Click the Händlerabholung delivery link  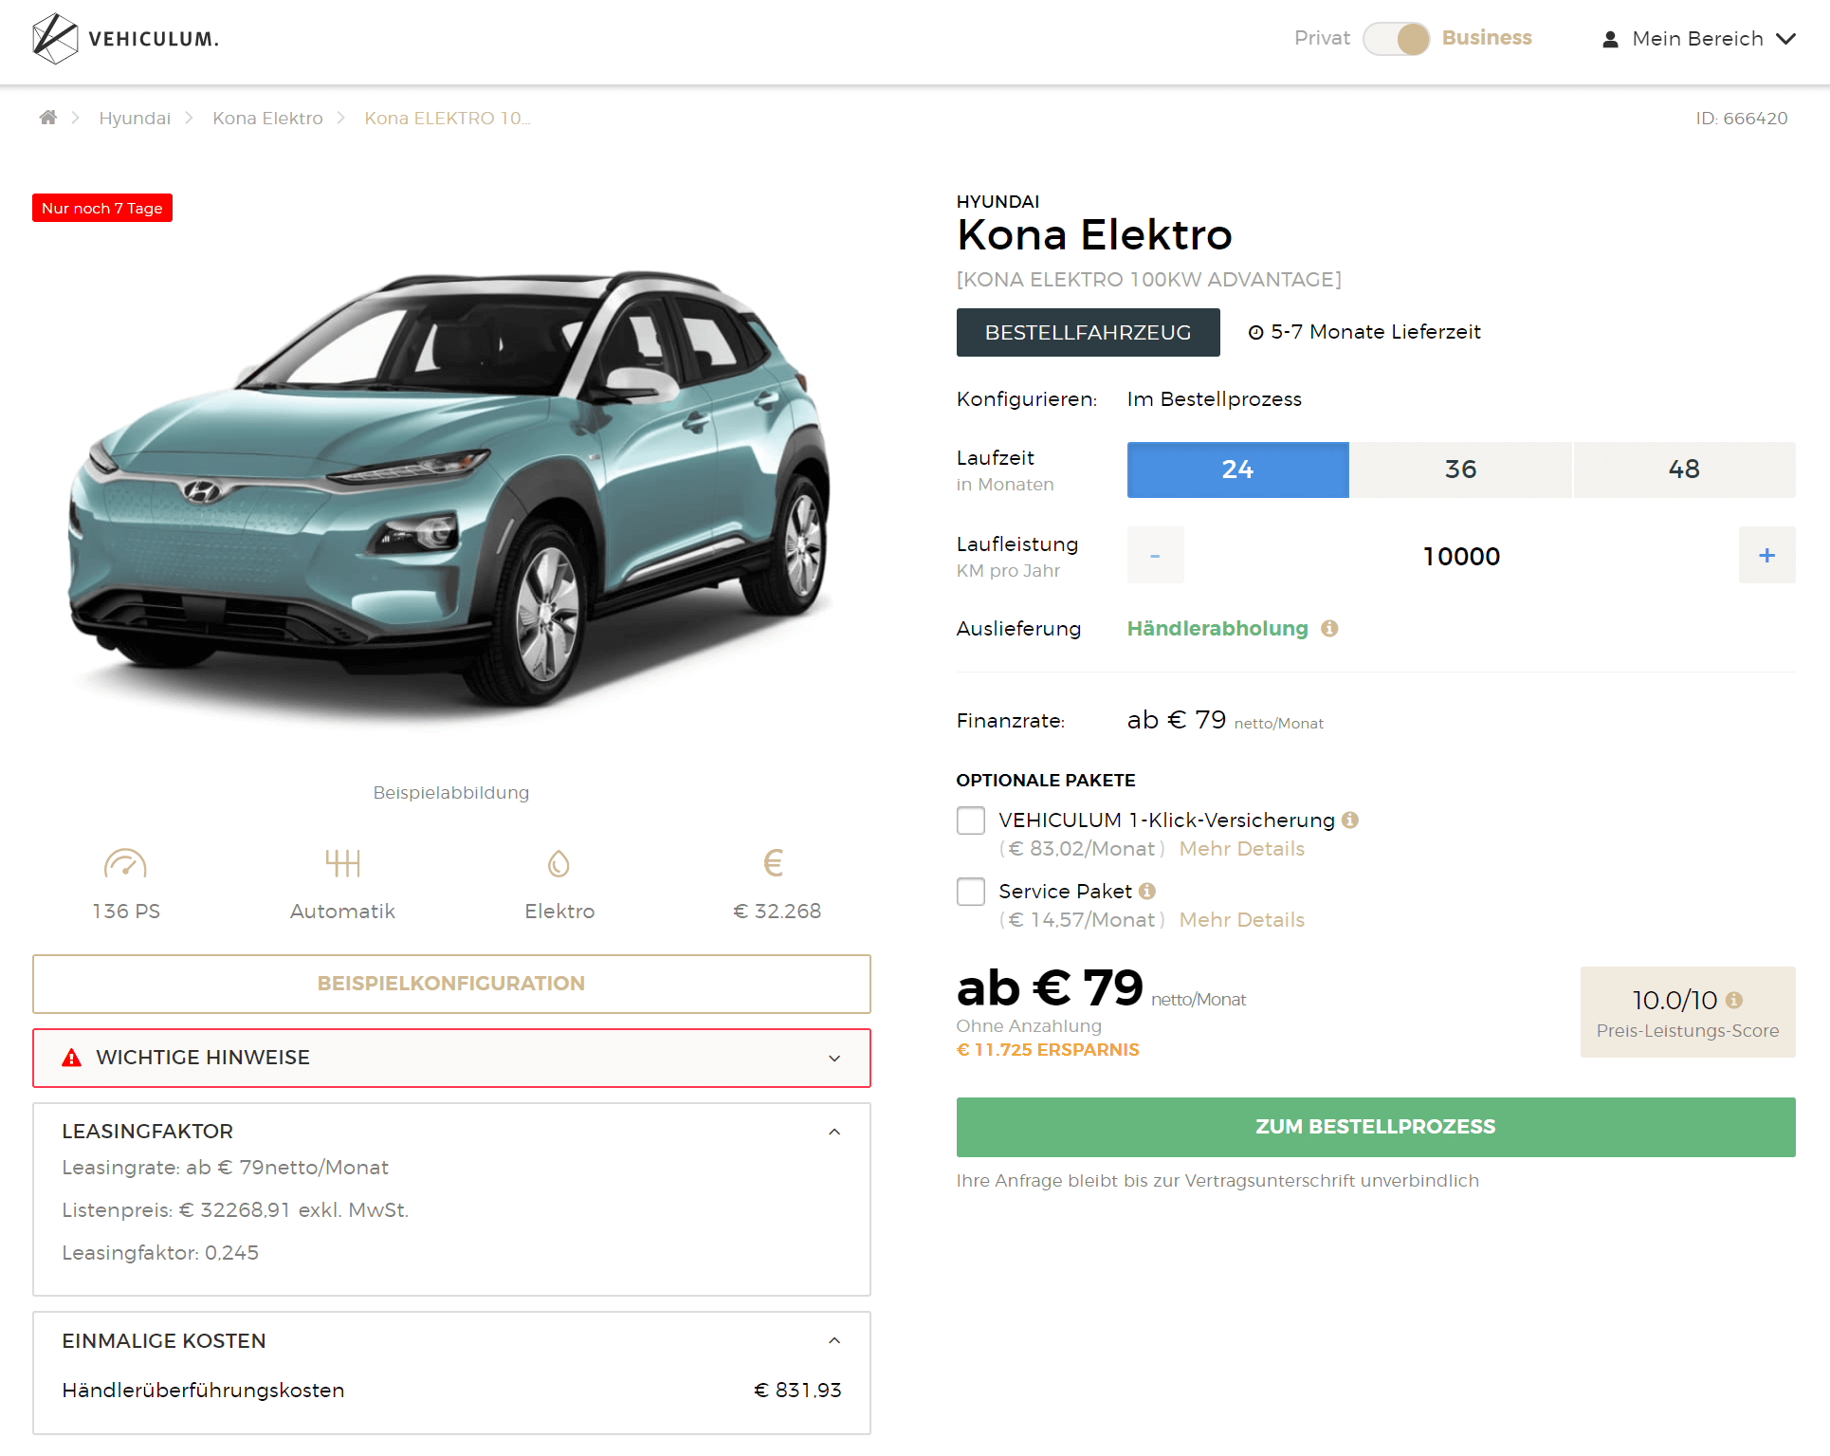click(1217, 628)
